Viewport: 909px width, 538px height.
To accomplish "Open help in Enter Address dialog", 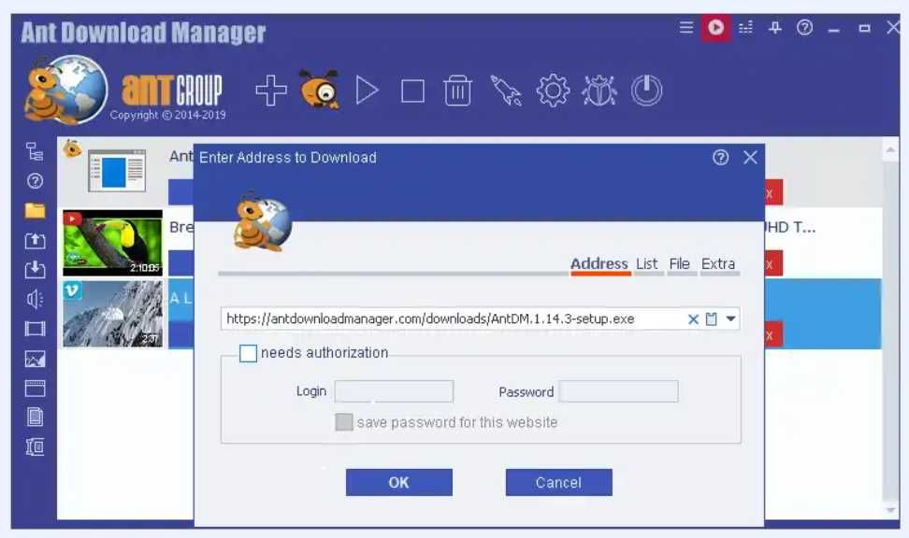I will click(x=721, y=158).
